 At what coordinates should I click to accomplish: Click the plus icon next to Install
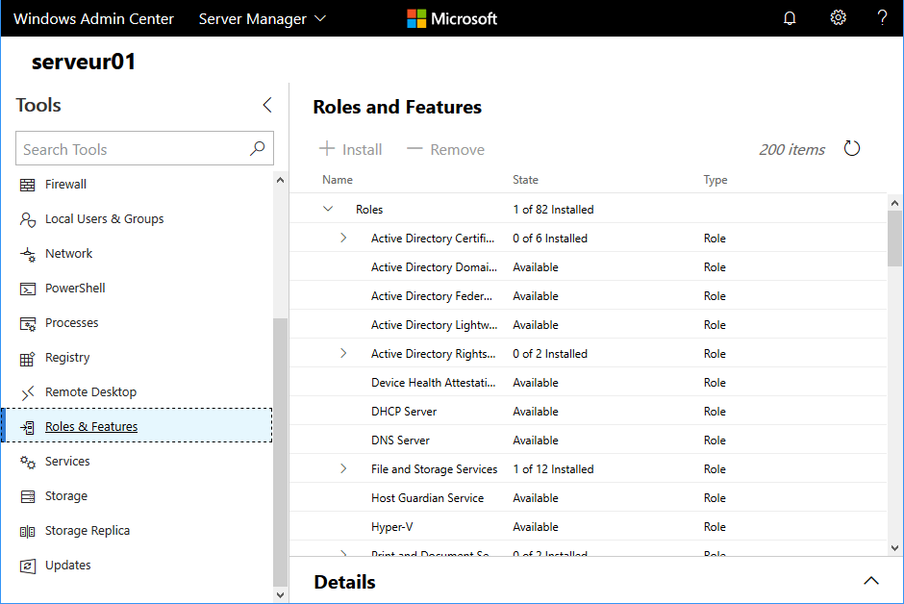pyautogui.click(x=326, y=149)
